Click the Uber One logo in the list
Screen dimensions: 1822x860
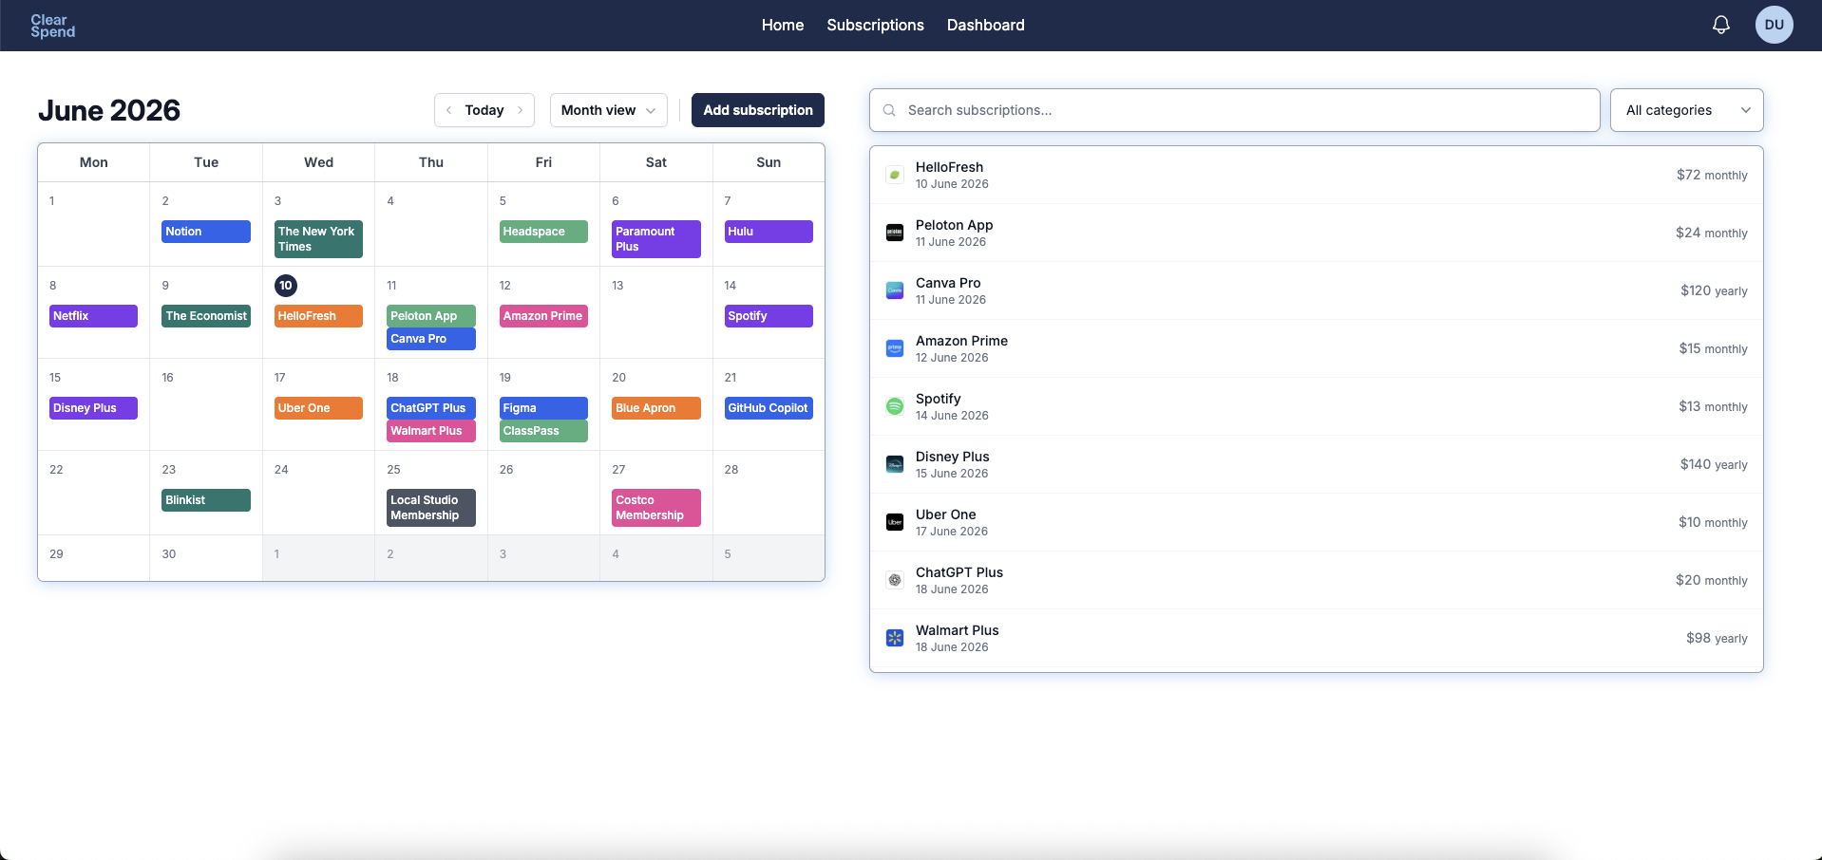(x=894, y=522)
